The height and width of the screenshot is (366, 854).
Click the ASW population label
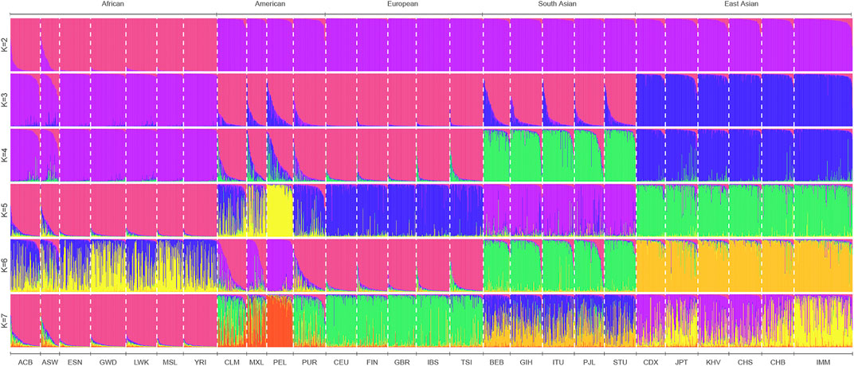(x=49, y=361)
